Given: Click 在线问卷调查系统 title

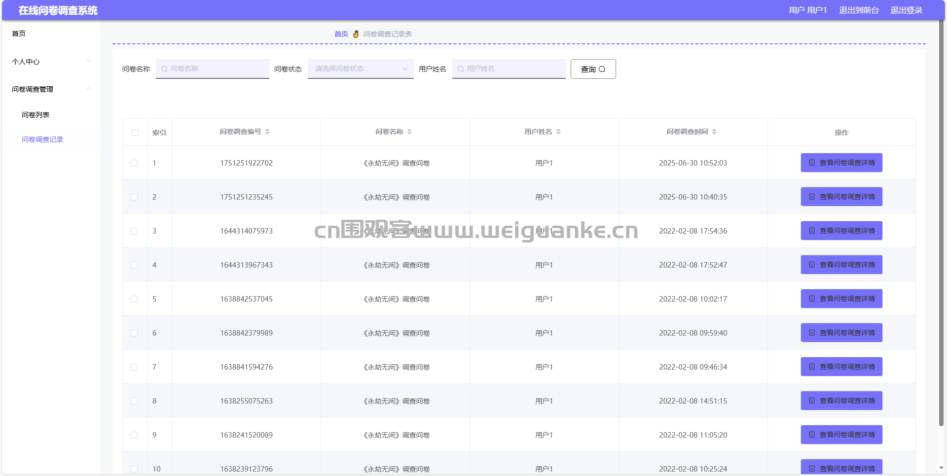Looking at the screenshot, I should click(x=58, y=10).
